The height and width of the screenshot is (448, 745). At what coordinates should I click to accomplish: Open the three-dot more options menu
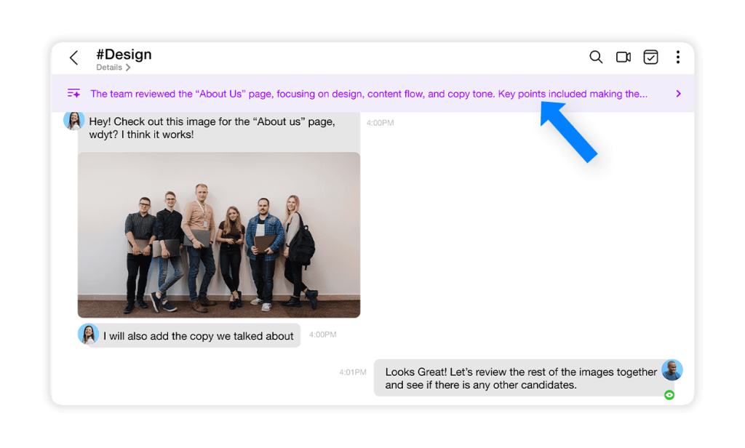click(x=678, y=57)
